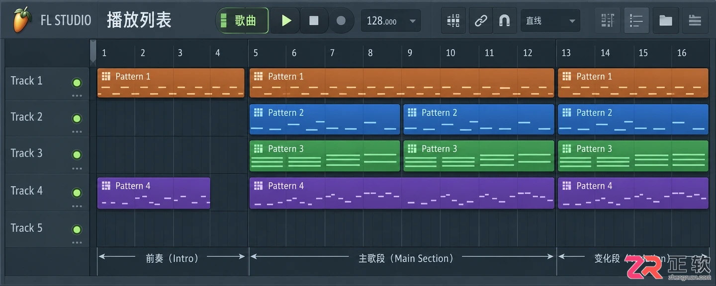
Task: Open the 直线 snap dropdown
Action: [550, 21]
